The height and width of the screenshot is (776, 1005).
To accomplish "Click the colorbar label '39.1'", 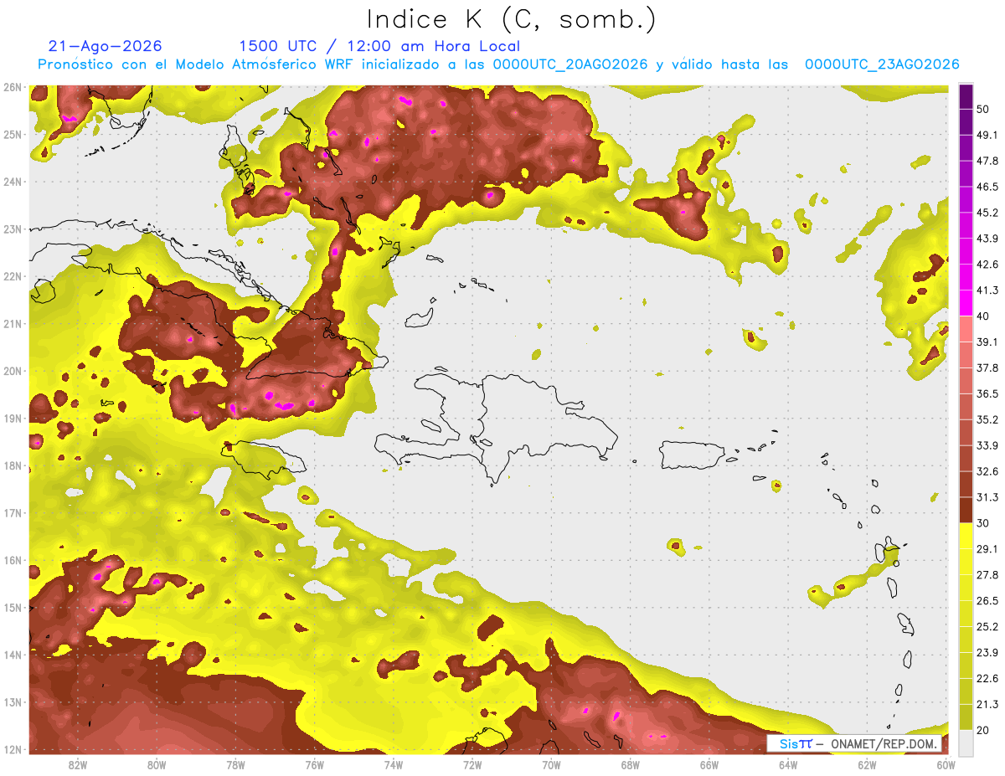I will pyautogui.click(x=987, y=342).
